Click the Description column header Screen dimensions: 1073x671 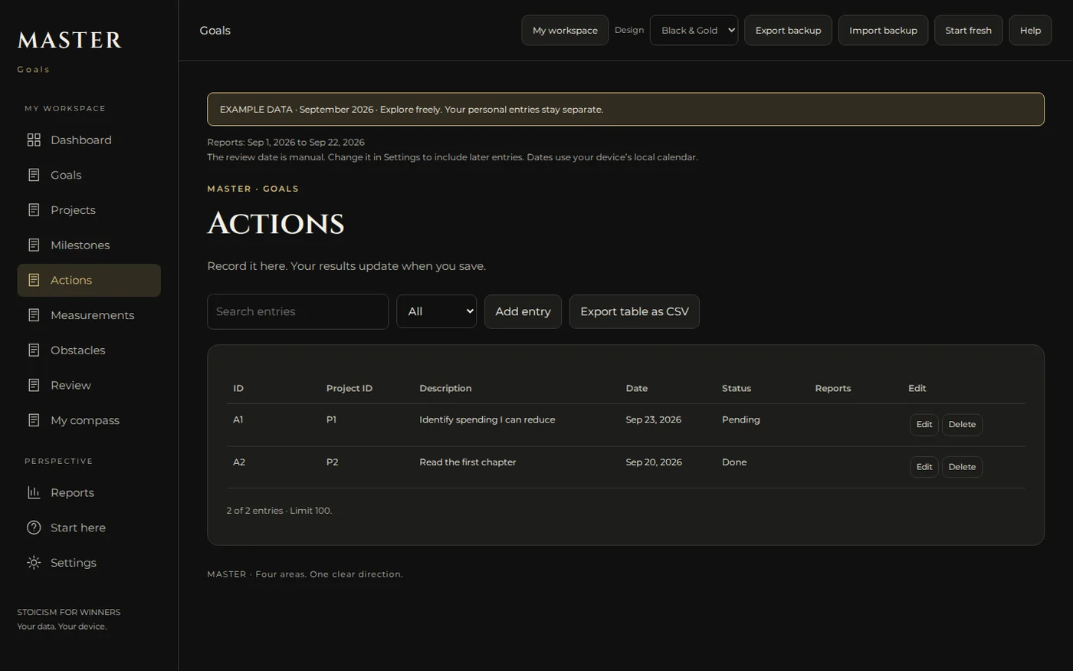pos(445,389)
